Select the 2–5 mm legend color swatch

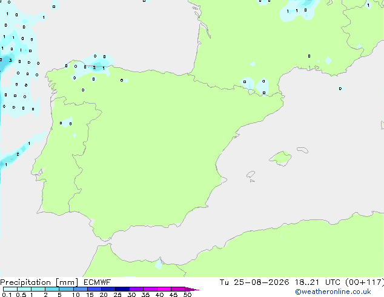click(x=52, y=289)
